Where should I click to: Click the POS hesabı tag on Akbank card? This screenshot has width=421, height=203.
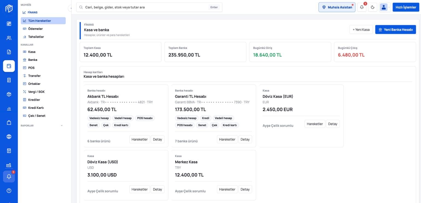pos(145,118)
